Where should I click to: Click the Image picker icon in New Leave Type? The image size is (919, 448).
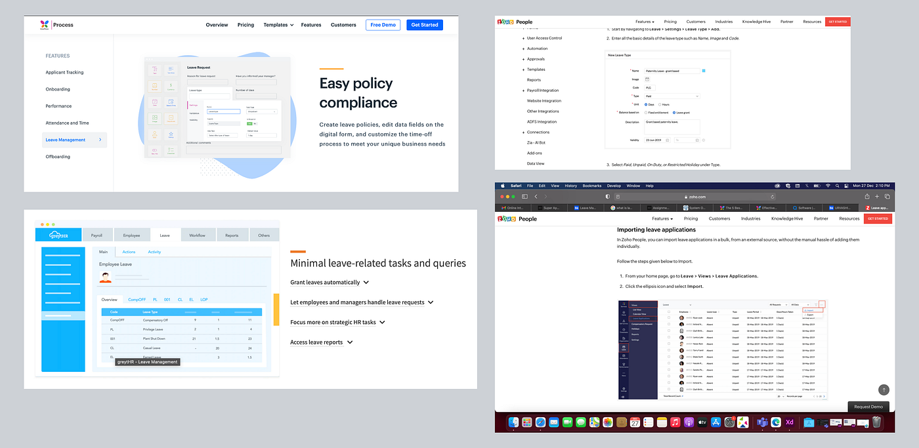[x=647, y=79]
